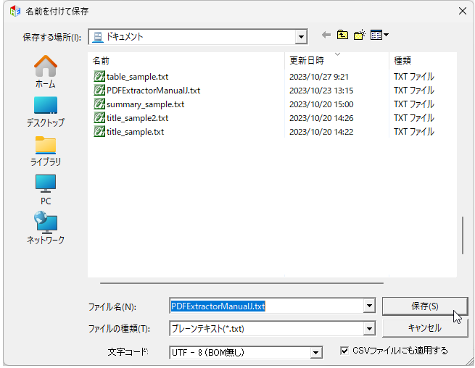Go up one folder level
The image size is (475, 368).
pyautogui.click(x=342, y=35)
